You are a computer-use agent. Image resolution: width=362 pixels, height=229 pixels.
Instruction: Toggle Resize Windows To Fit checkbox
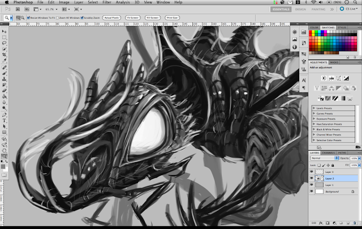pyautogui.click(x=28, y=18)
